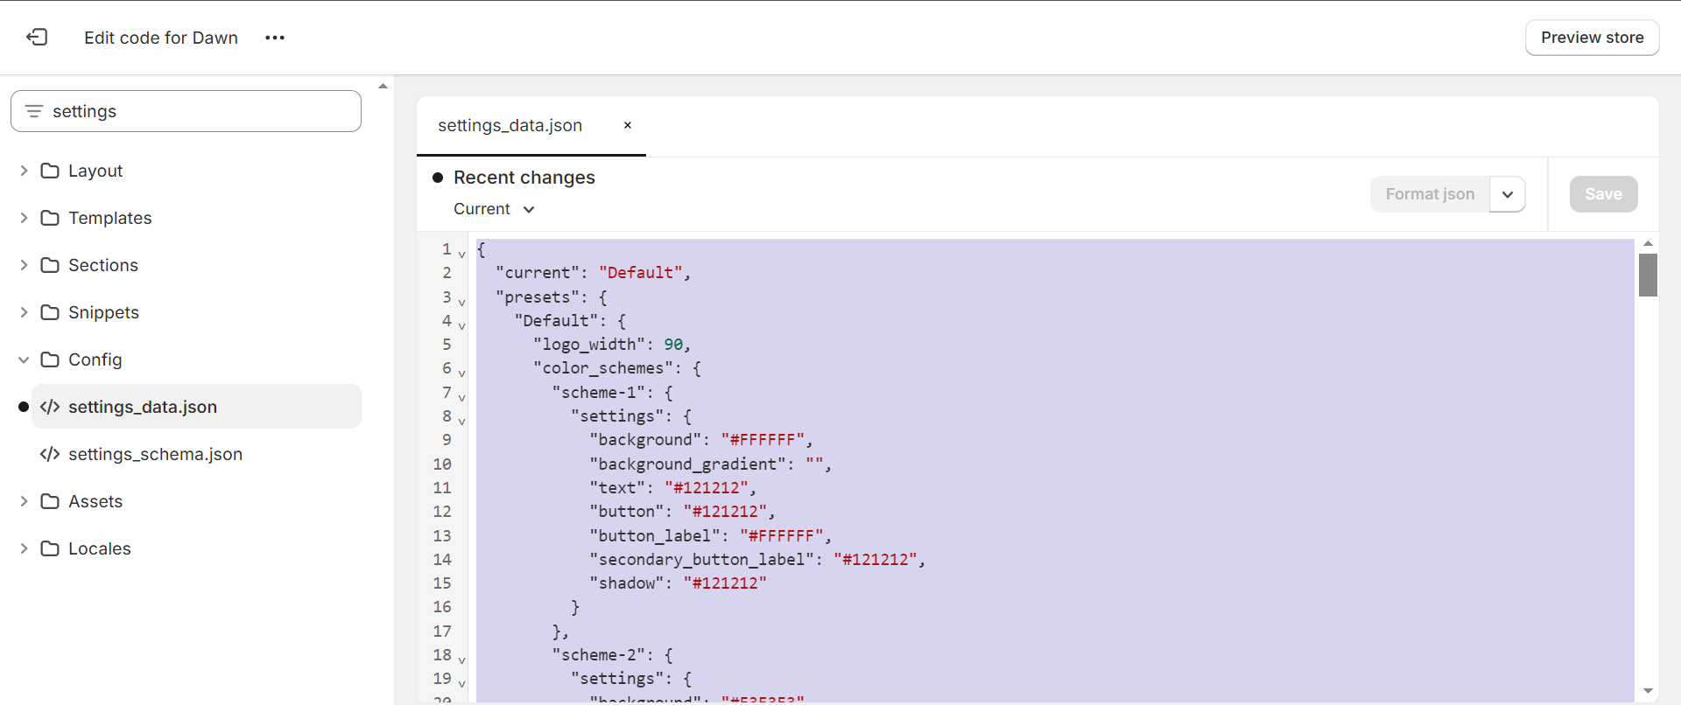1681x705 pixels.
Task: Expand the Templates folder chevron
Action: coord(24,218)
